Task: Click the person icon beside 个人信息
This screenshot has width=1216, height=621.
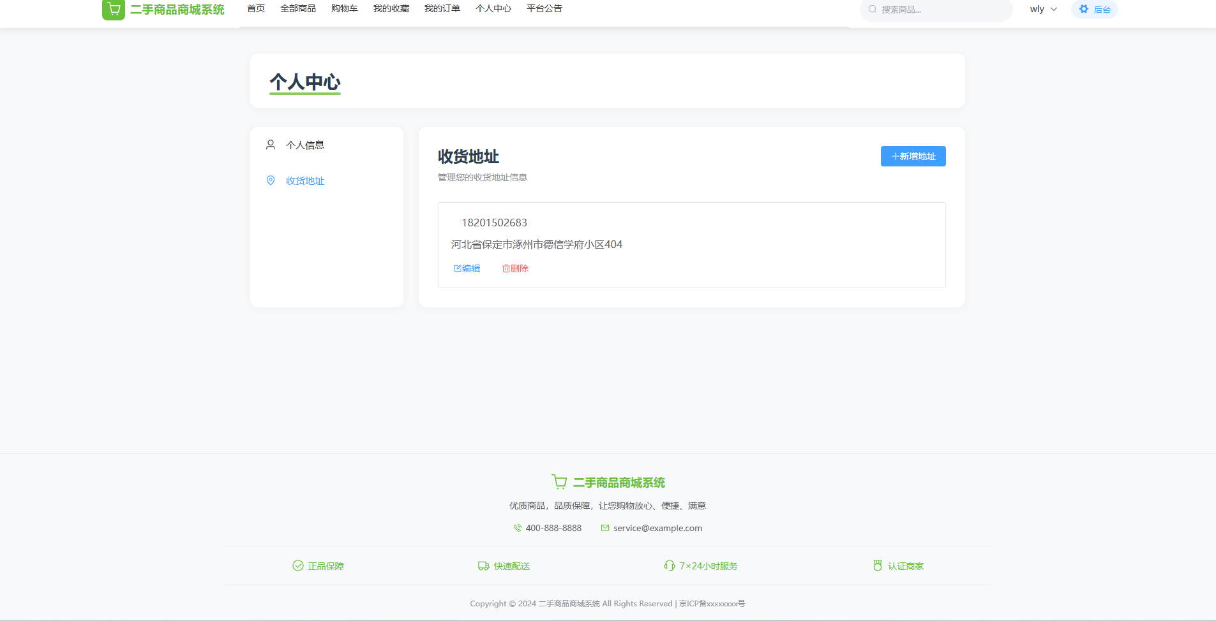Action: [271, 145]
